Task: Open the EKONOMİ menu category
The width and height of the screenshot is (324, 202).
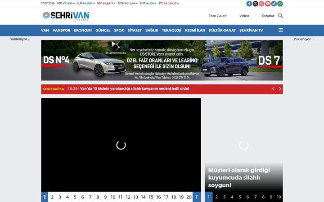Action: (x=83, y=31)
